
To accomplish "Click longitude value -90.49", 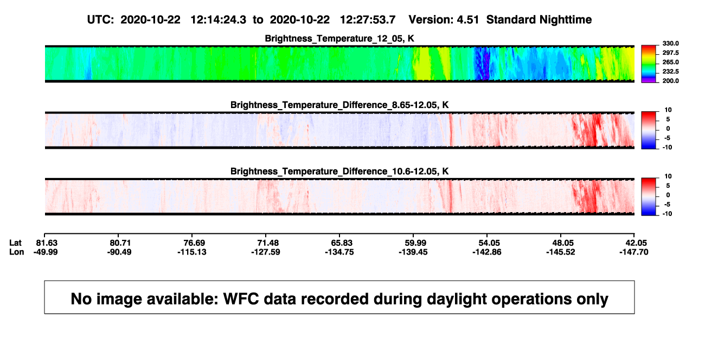I will [120, 251].
